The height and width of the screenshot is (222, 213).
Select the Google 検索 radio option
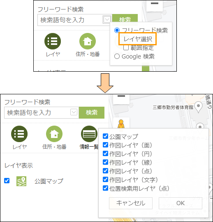[x=117, y=56]
